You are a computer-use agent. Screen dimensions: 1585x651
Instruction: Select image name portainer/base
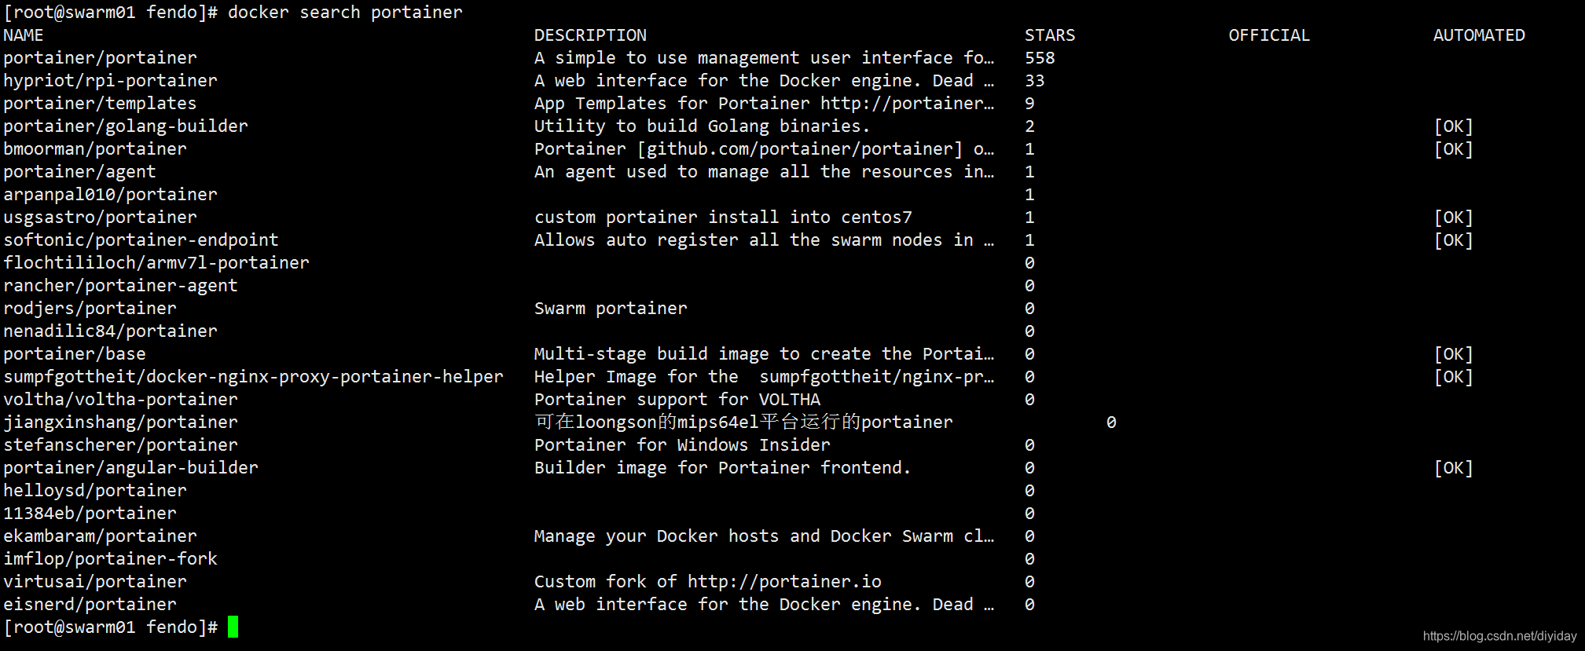point(75,354)
